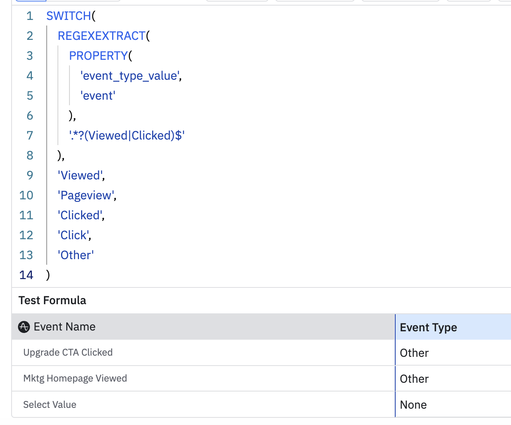Click the Amplitude icon beside Event Name
511x425 pixels.
pyautogui.click(x=24, y=327)
